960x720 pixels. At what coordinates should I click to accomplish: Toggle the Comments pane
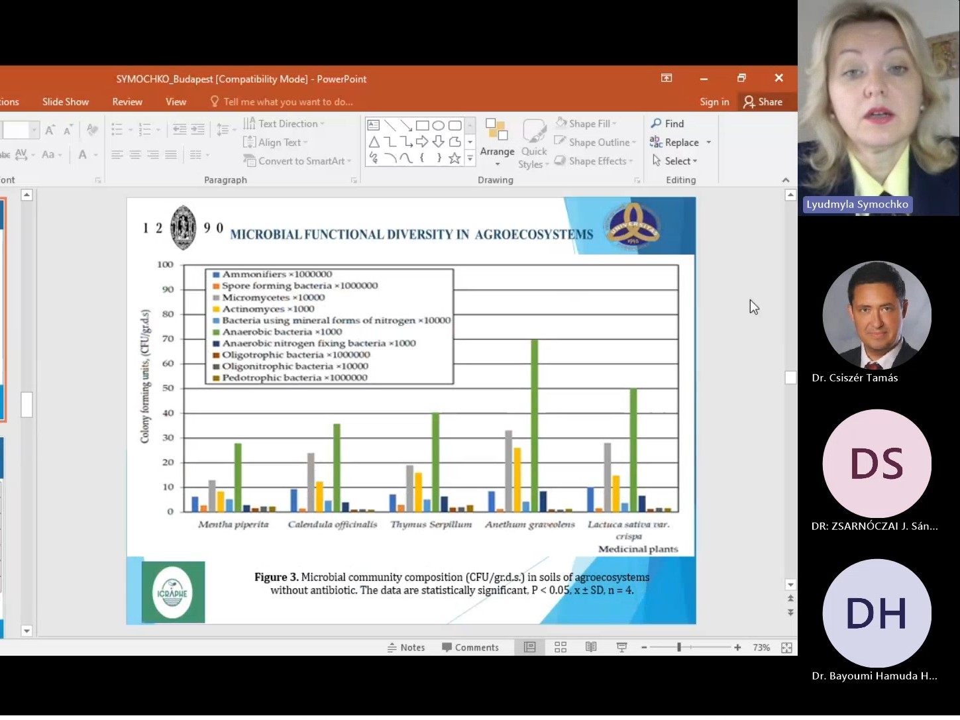tap(470, 647)
